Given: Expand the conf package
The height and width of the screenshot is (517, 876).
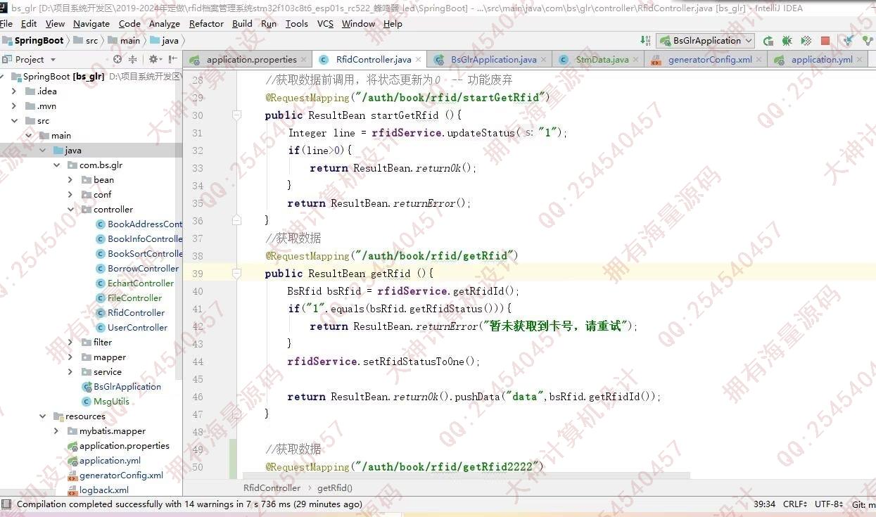Looking at the screenshot, I should tap(70, 195).
